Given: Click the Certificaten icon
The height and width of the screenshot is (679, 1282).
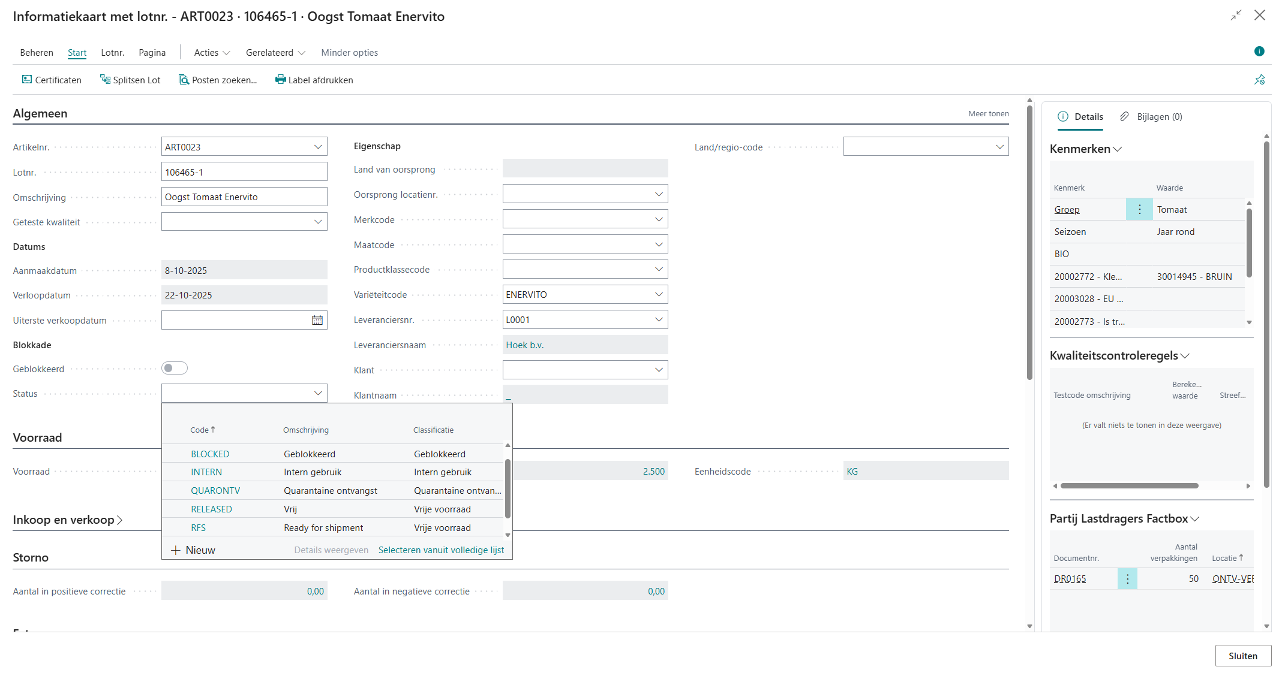Looking at the screenshot, I should 27,80.
